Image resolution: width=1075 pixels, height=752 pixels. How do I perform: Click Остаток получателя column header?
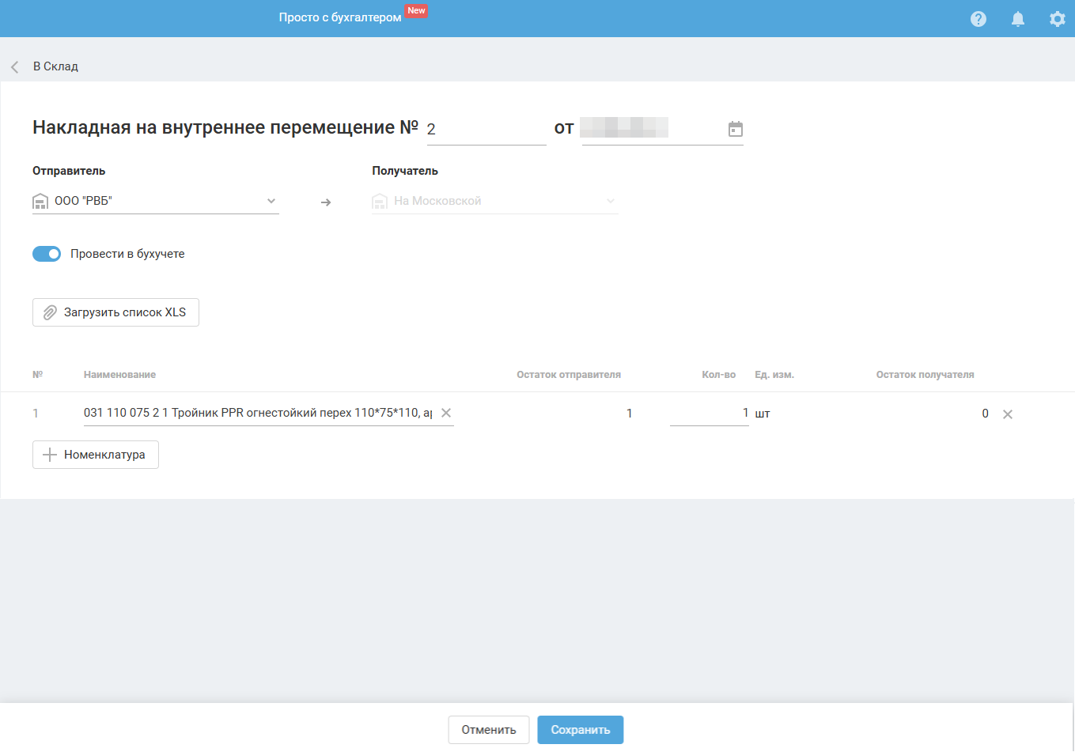(925, 375)
